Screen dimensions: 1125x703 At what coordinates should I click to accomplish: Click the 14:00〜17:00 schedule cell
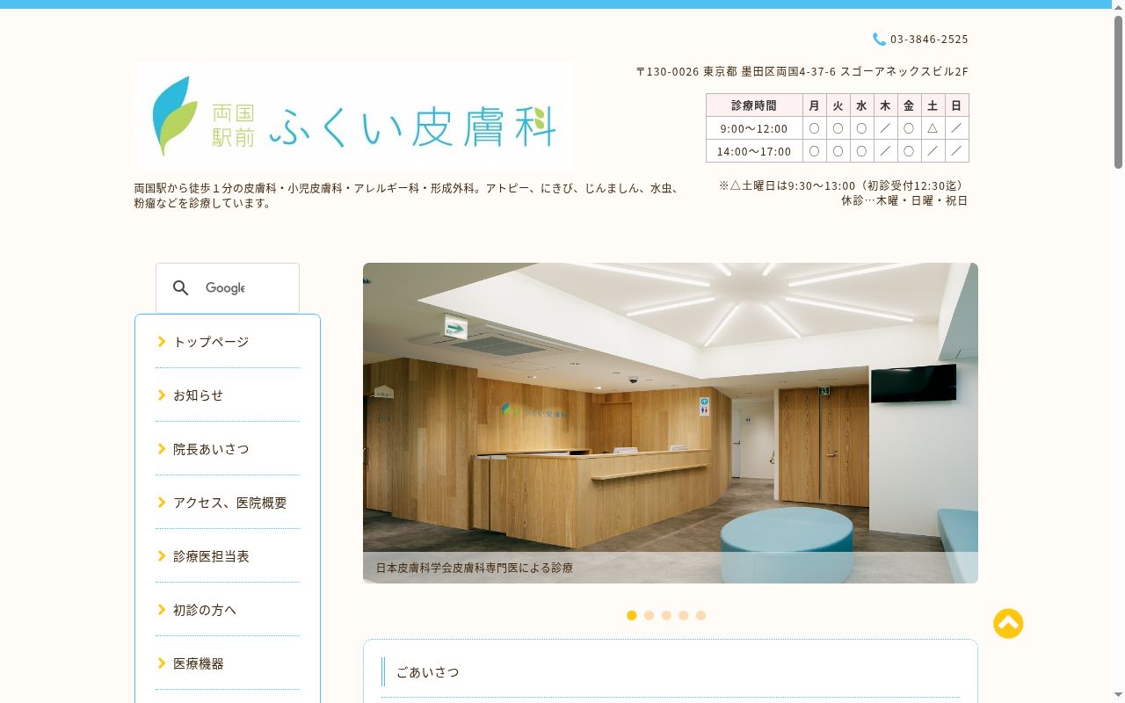point(754,151)
